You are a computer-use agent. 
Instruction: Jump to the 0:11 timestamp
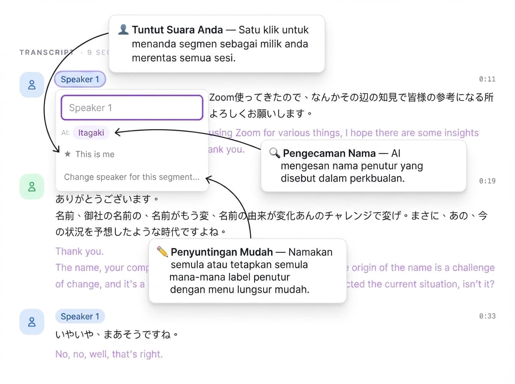pyautogui.click(x=487, y=79)
